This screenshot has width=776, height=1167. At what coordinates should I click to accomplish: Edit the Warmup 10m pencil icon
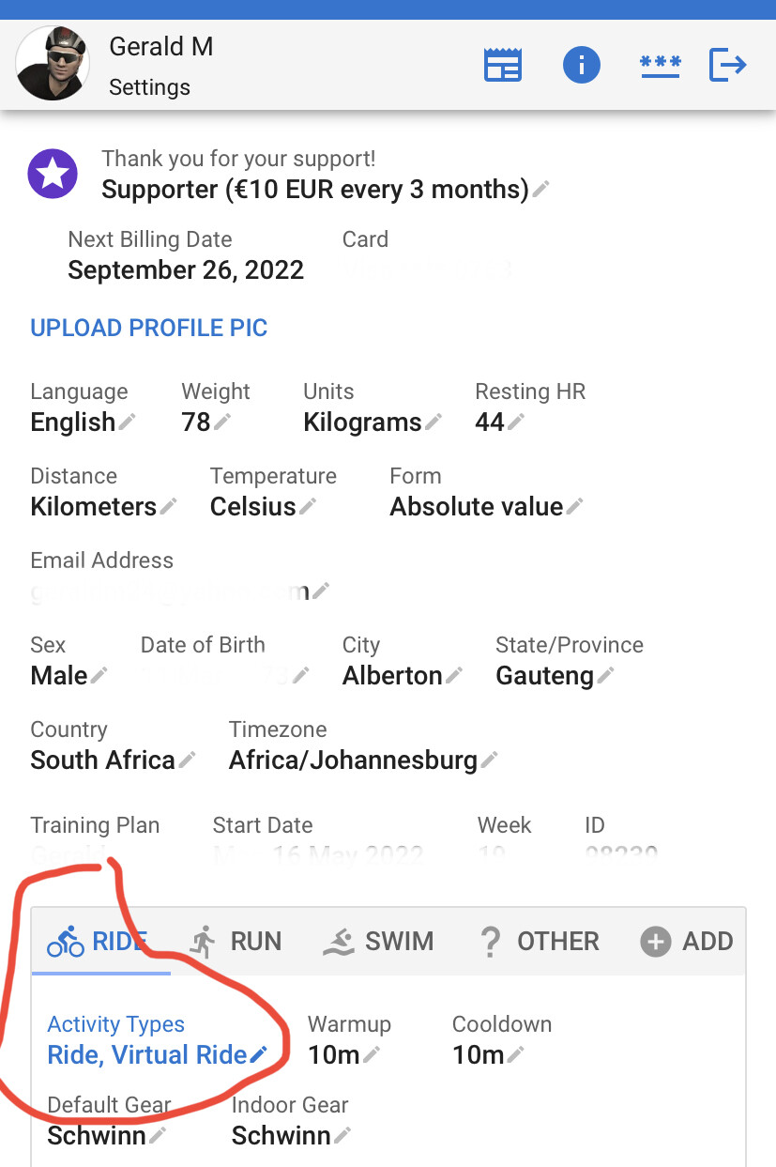(373, 1054)
